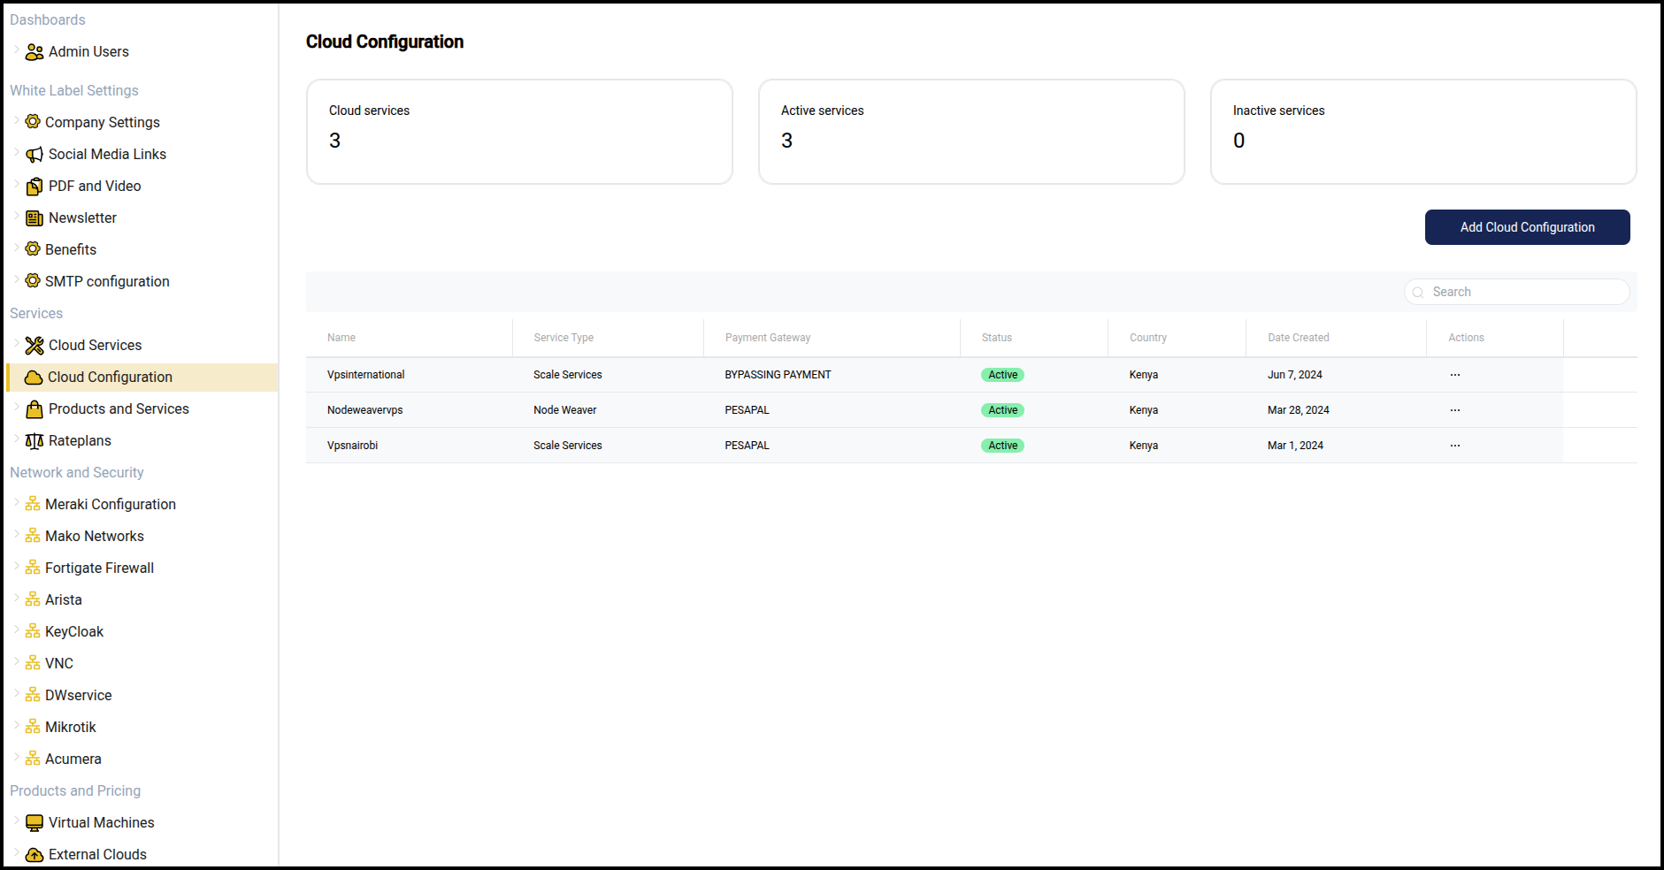Click the Virtual Machines monitor icon
This screenshot has width=1664, height=870.
click(35, 823)
